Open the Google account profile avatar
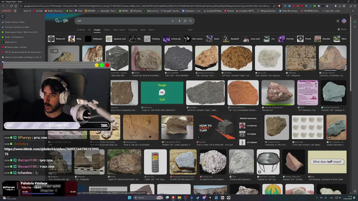The image size is (358, 201). 344,21
